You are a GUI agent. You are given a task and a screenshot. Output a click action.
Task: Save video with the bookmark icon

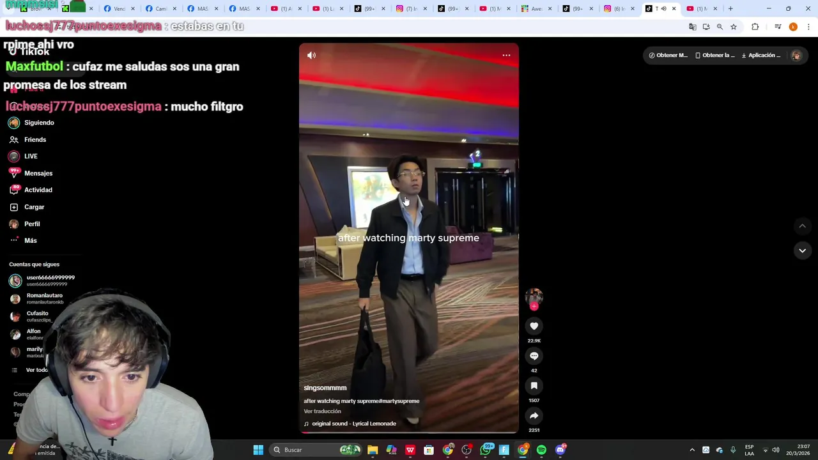[x=534, y=386]
